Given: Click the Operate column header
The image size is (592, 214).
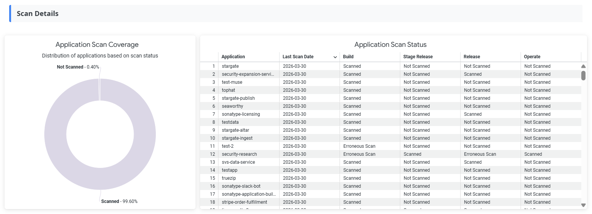Looking at the screenshot, I should [551, 57].
